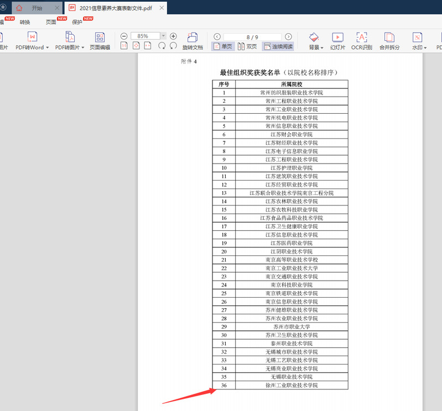442x411 pixels.
Task: Click the 合并拆分 merge and split icon
Action: click(389, 38)
